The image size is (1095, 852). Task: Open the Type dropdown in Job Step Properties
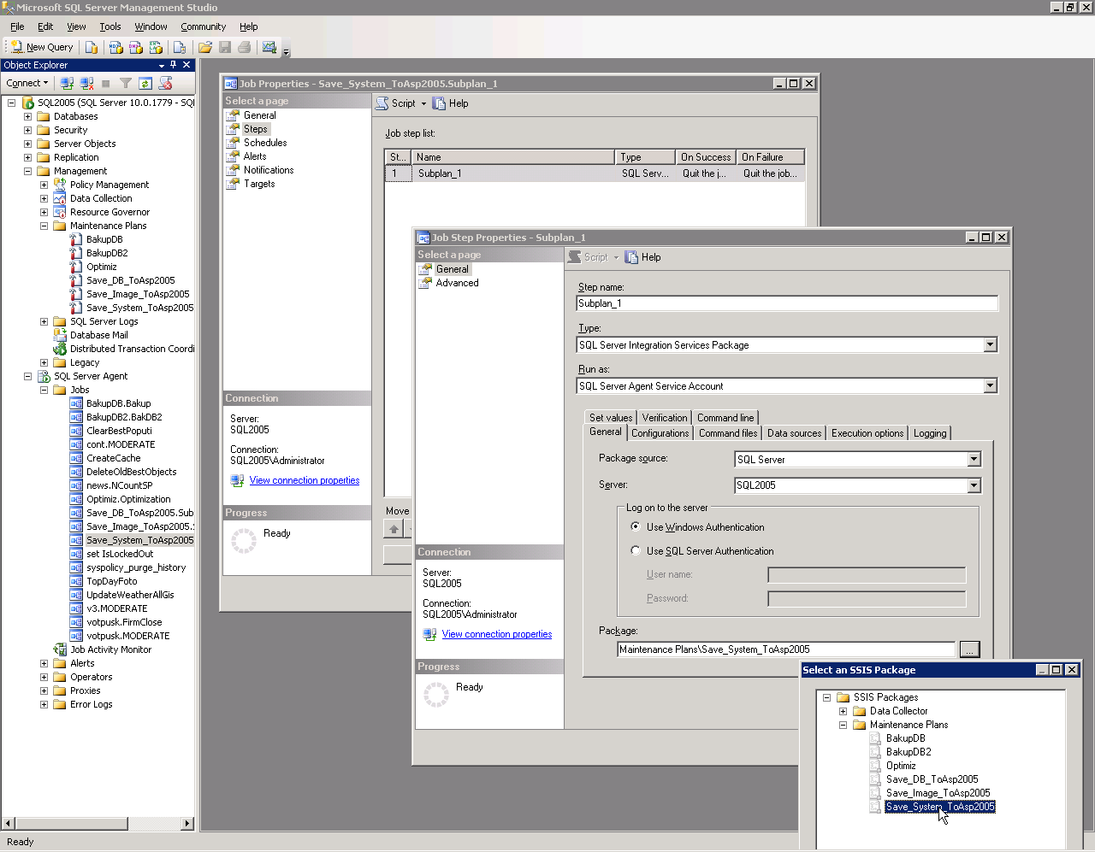pyautogui.click(x=990, y=345)
